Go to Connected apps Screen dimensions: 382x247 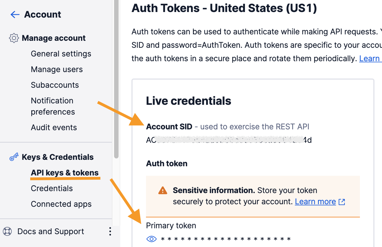[61, 204]
